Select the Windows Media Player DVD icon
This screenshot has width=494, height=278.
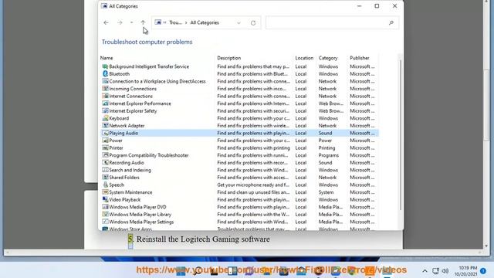click(105, 207)
